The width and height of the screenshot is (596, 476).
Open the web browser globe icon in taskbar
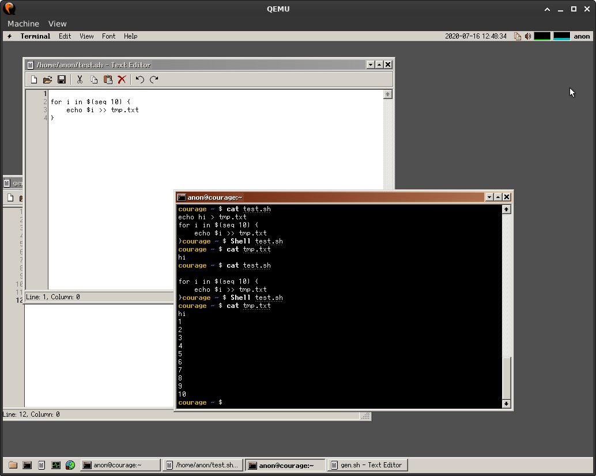70,464
